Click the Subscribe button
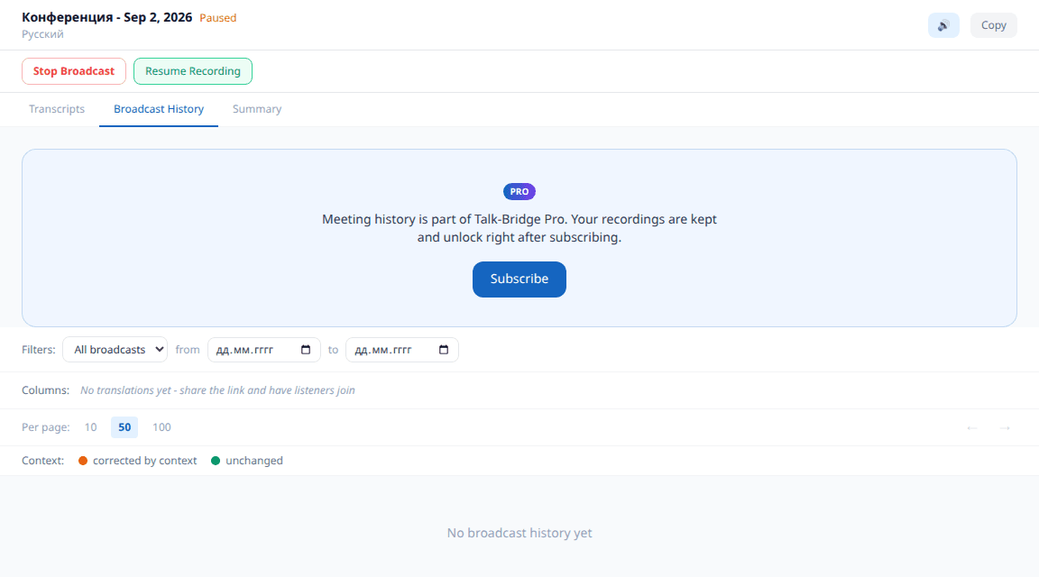Screen dimensions: 1039x577 click(519, 279)
